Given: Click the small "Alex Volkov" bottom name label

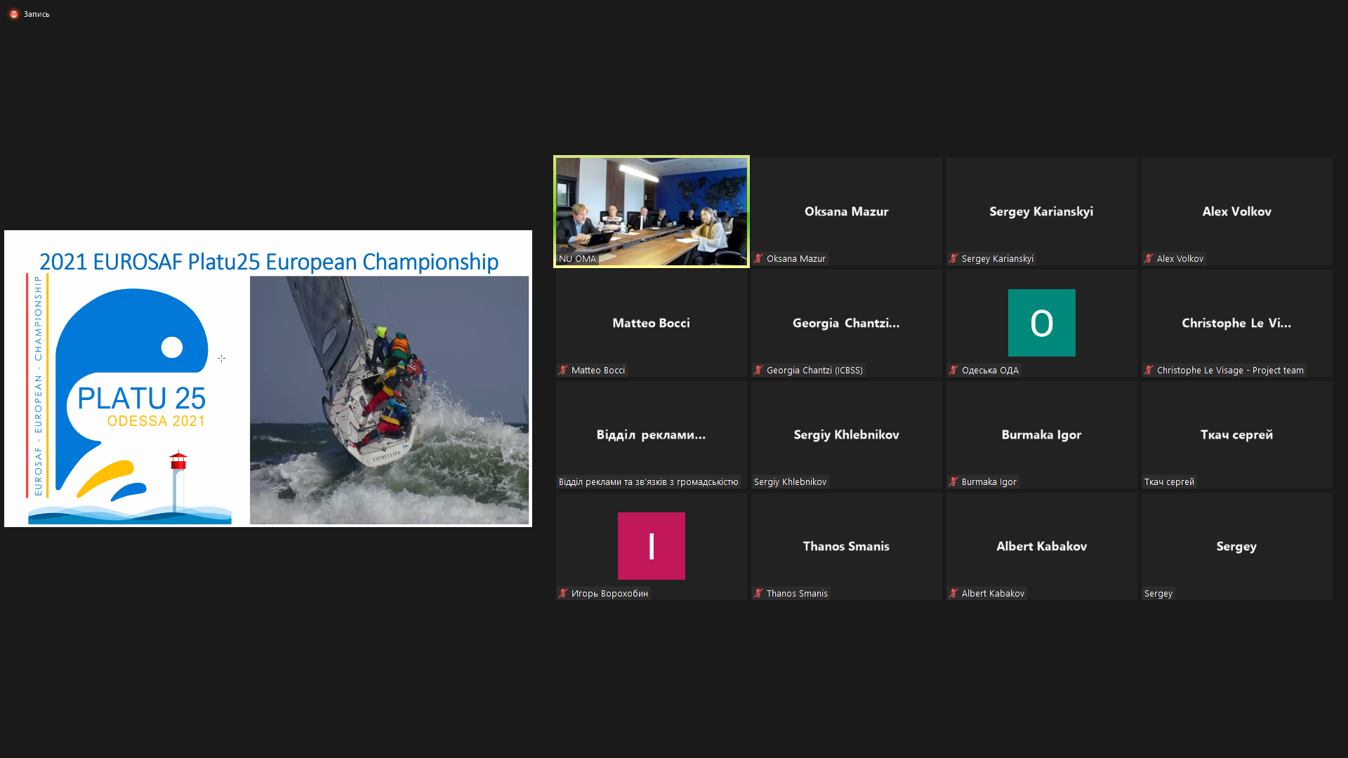Looking at the screenshot, I should (1180, 259).
